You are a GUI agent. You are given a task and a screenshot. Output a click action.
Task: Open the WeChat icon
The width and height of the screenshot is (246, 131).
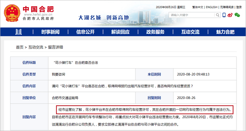pos(237,15)
